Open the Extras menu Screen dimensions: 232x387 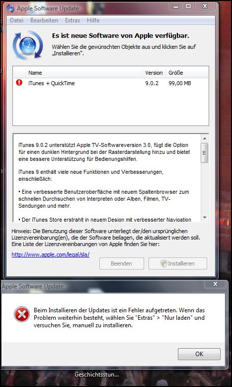pos(73,20)
